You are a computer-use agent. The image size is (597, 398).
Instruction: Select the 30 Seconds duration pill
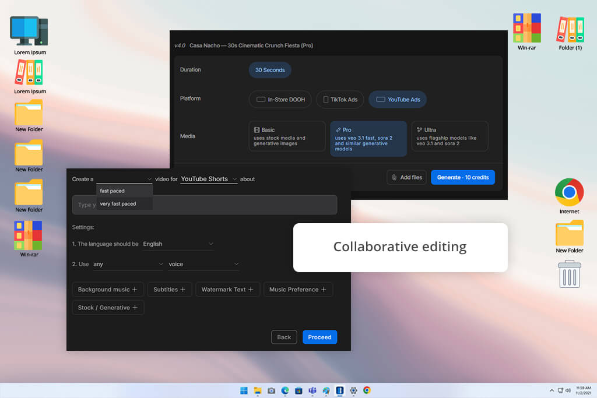[x=269, y=70]
